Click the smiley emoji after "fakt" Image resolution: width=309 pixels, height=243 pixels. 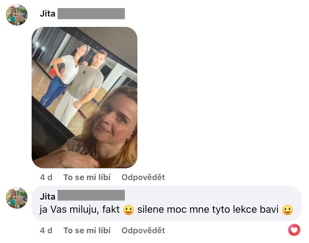click(x=129, y=210)
